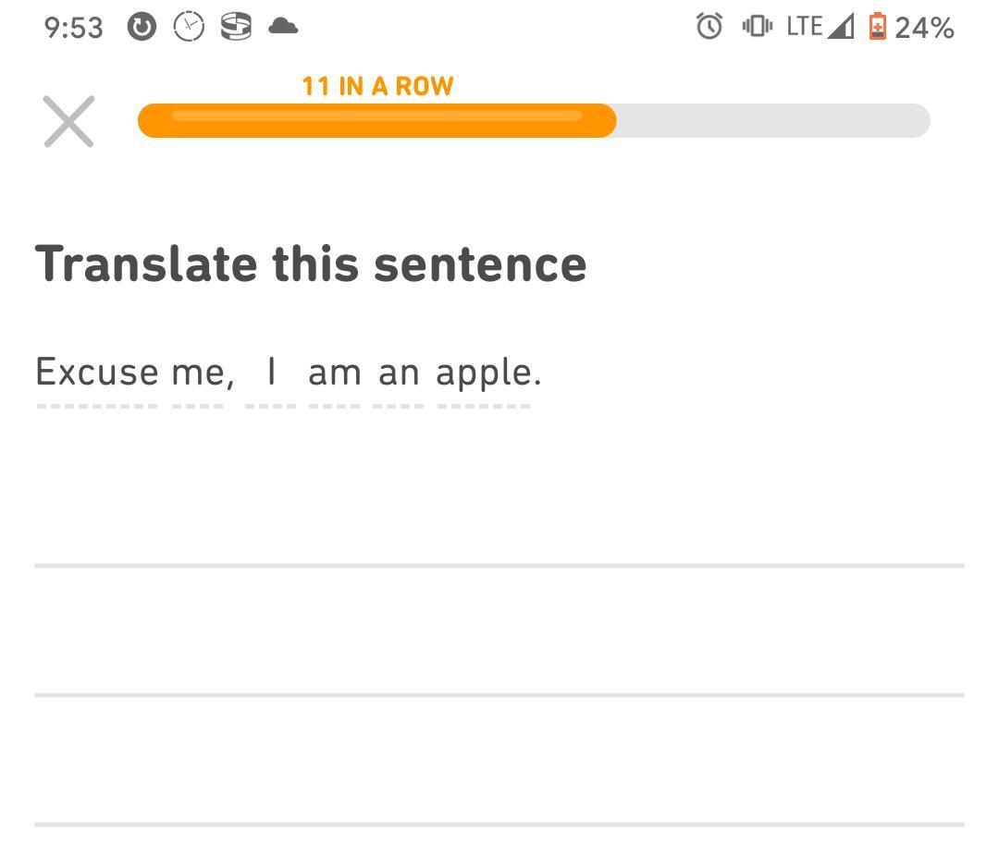
Task: Tap the word 'Excuse' for a hint
Action: [x=97, y=372]
